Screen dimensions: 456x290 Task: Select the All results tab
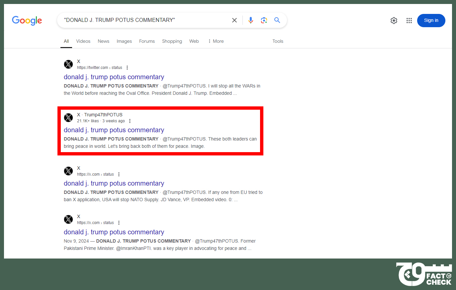coord(66,41)
